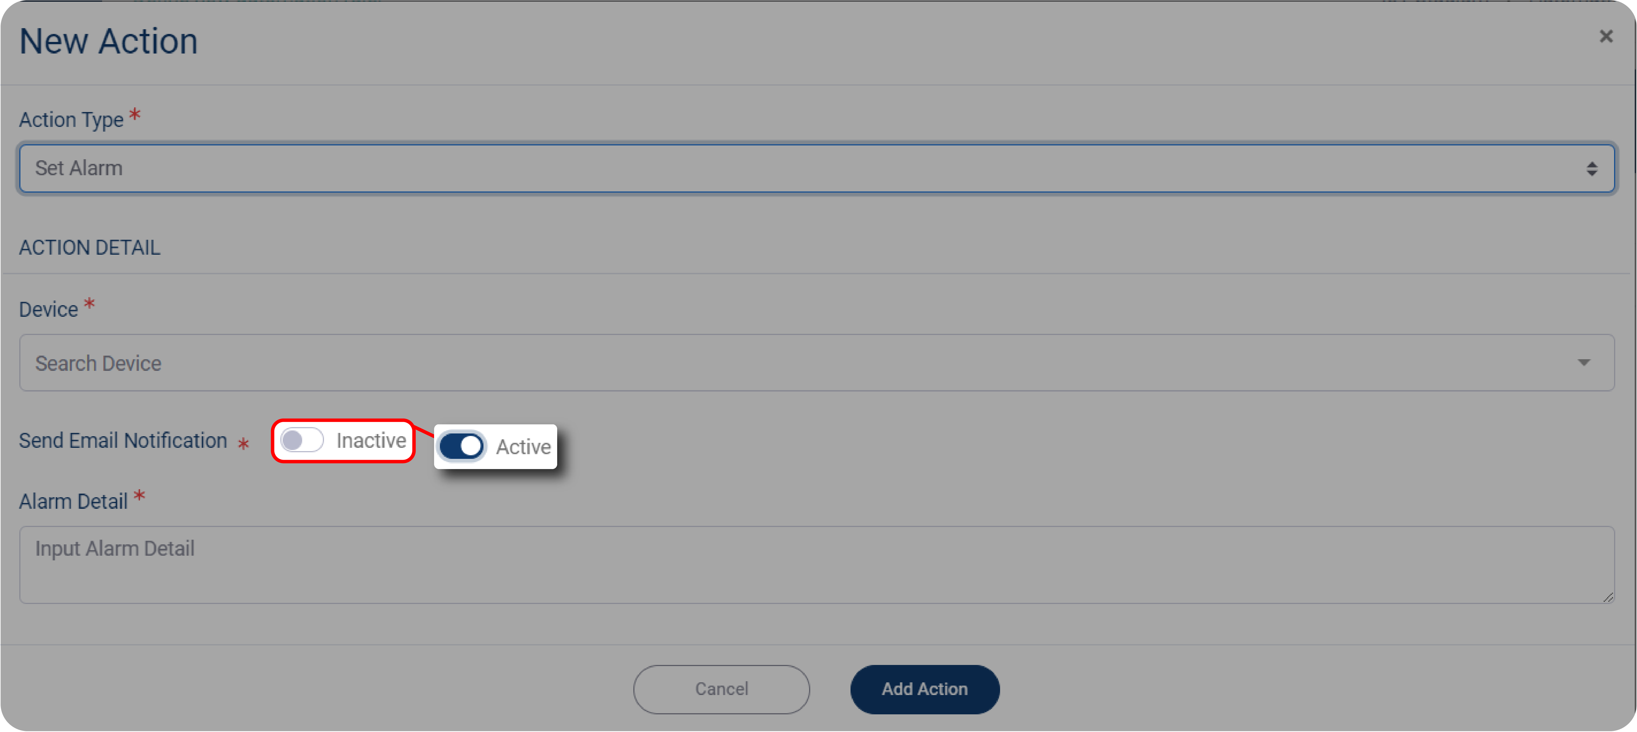The width and height of the screenshot is (1637, 732).
Task: Click the Cancel button
Action: click(x=721, y=689)
